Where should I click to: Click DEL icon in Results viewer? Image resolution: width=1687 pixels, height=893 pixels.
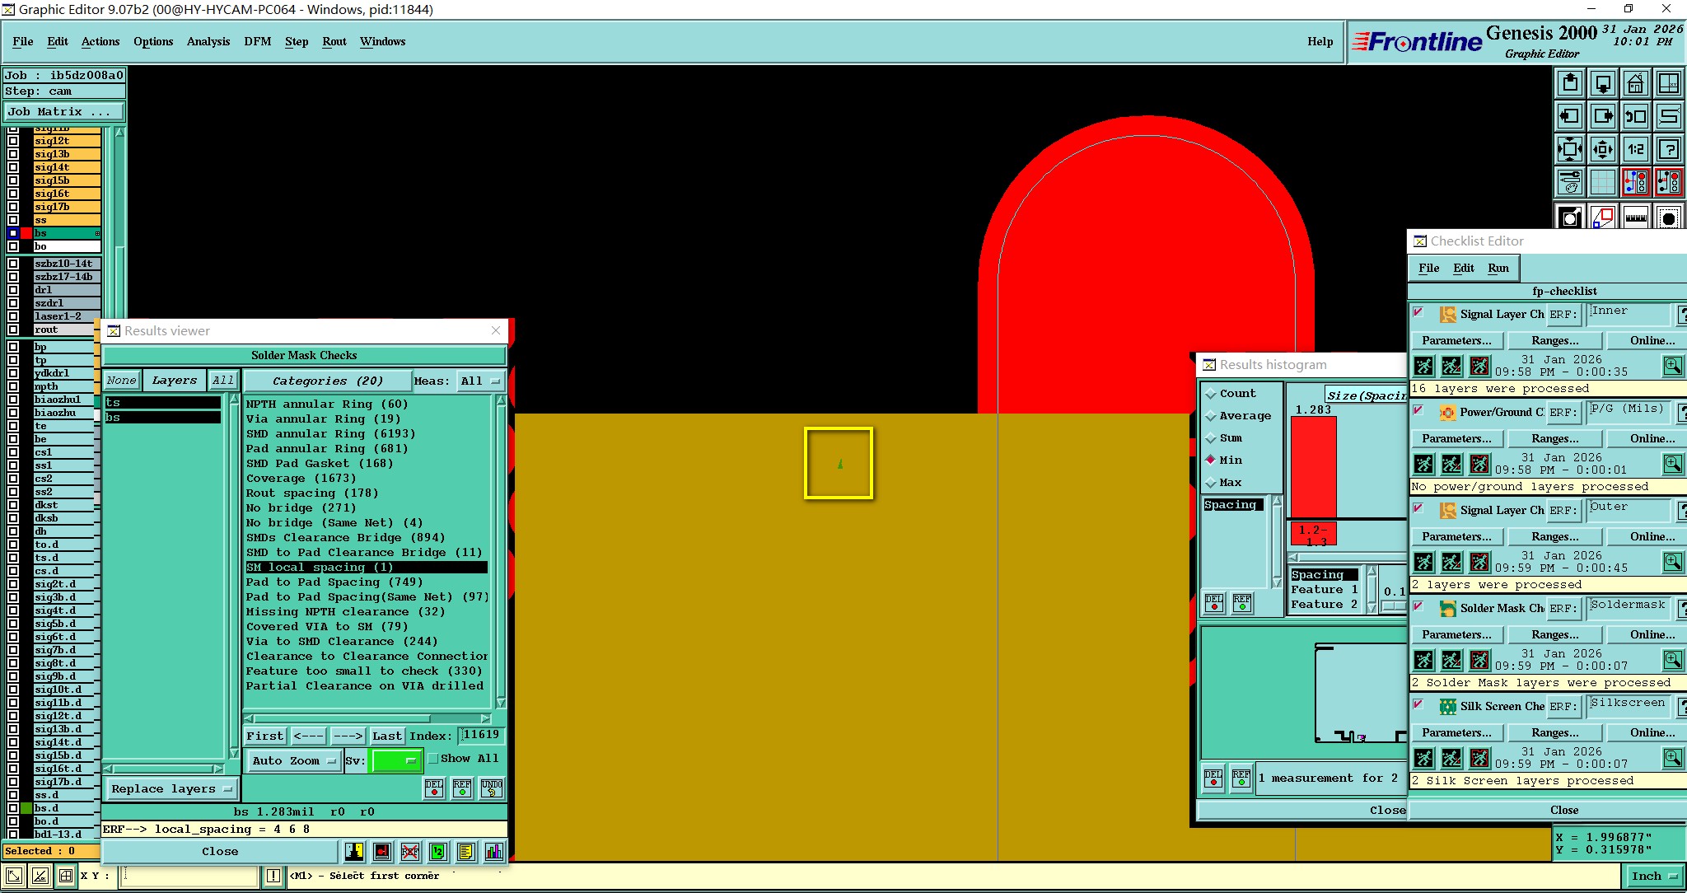click(x=434, y=788)
